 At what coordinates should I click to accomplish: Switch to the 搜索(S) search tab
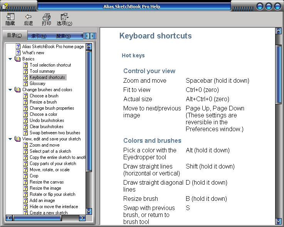[x=63, y=36]
